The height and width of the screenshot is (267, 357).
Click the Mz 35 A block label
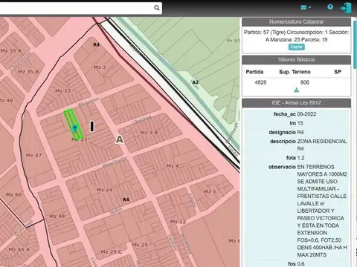click(x=11, y=50)
